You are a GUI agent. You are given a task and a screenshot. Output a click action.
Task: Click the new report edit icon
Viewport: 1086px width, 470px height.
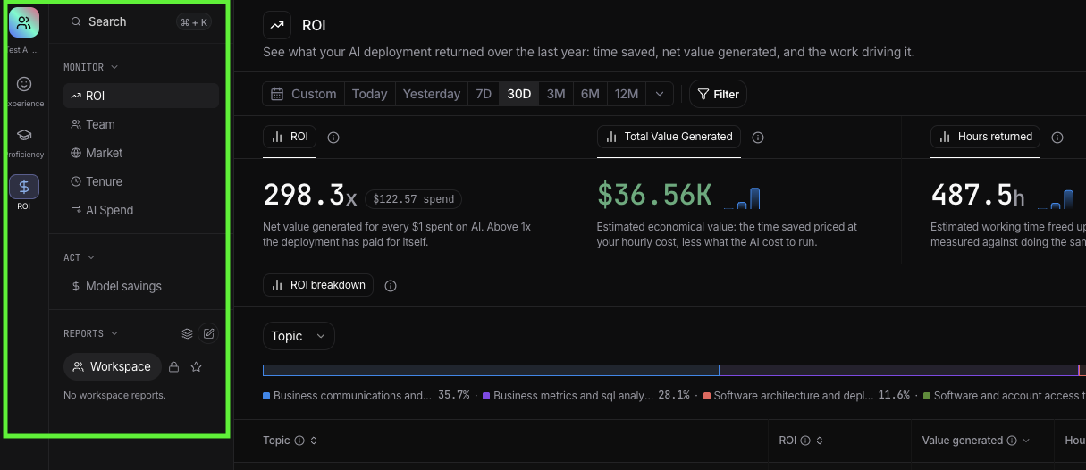pos(208,333)
